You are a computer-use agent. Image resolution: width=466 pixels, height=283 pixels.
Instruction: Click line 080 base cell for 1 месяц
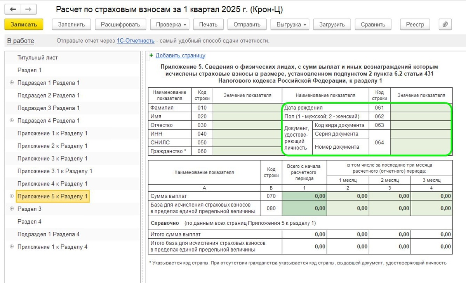click(x=348, y=208)
